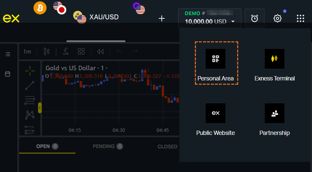Select the trend line drawing tool
The image size is (312, 172).
point(30,86)
